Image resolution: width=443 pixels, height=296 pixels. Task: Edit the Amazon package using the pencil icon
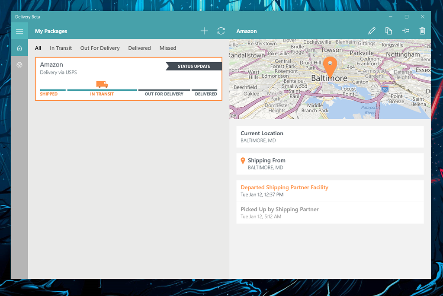(x=372, y=31)
